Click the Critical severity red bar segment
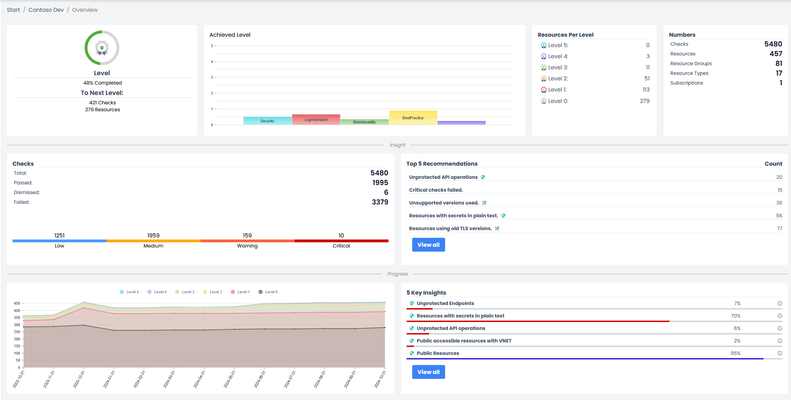 341,241
